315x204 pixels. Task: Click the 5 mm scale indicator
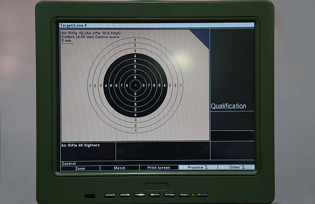coord(67,41)
